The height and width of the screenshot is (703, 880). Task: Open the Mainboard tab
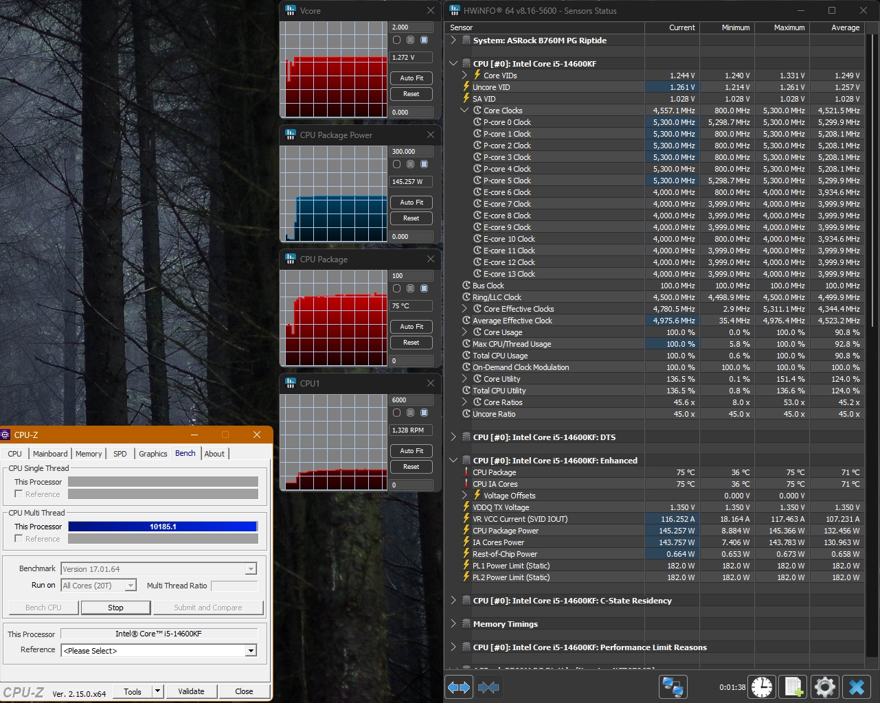(50, 454)
